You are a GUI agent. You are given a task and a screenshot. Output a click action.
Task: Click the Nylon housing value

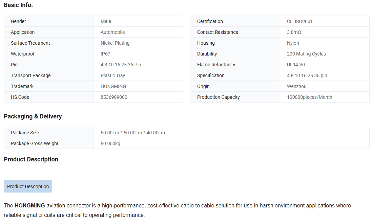pyautogui.click(x=293, y=43)
